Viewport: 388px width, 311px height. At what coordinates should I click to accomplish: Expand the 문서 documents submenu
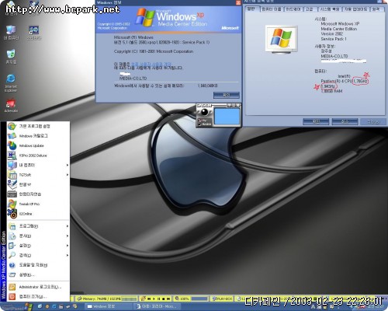point(38,236)
